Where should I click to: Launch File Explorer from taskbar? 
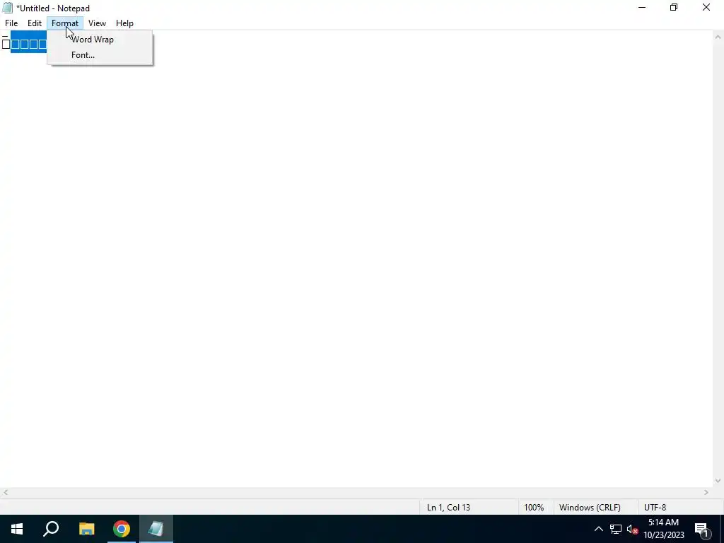pyautogui.click(x=86, y=529)
